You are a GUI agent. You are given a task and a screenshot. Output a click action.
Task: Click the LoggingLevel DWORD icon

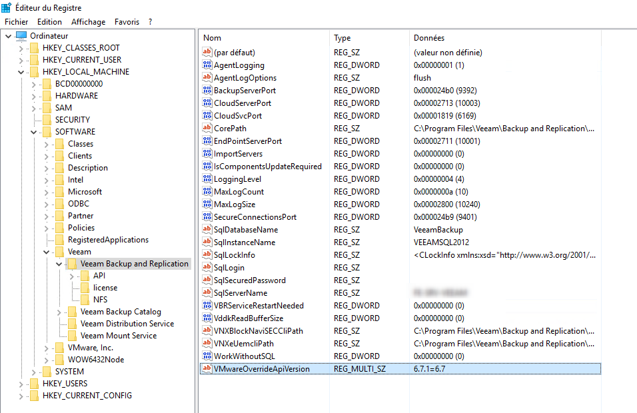(x=207, y=179)
